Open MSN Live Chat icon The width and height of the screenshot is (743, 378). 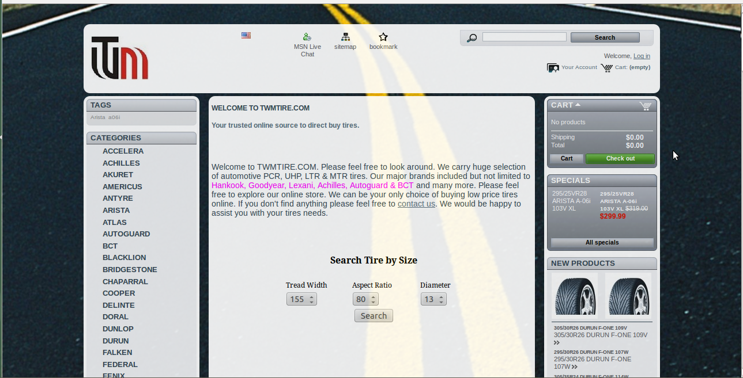tap(307, 37)
